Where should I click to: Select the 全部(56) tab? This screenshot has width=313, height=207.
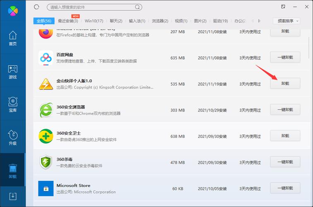(x=44, y=21)
